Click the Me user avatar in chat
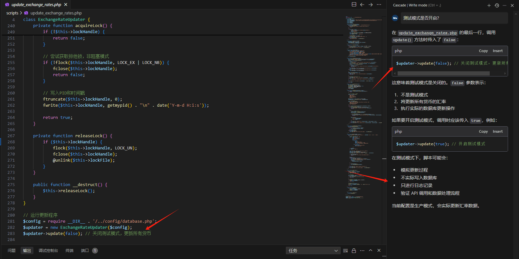Screen dimensions: 519x259 395,18
